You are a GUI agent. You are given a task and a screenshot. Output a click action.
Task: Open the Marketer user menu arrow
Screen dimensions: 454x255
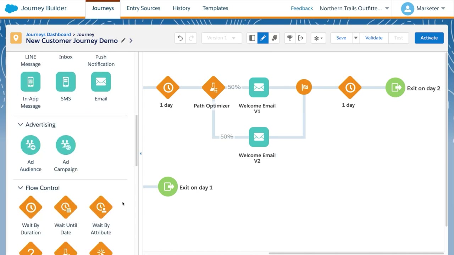pos(443,8)
